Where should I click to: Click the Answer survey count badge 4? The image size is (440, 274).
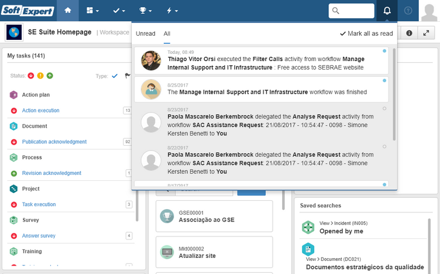(x=129, y=236)
